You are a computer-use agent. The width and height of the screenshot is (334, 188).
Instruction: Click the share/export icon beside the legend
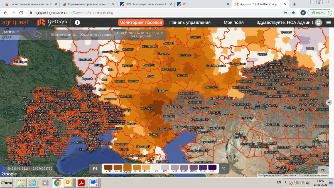(x=95, y=168)
